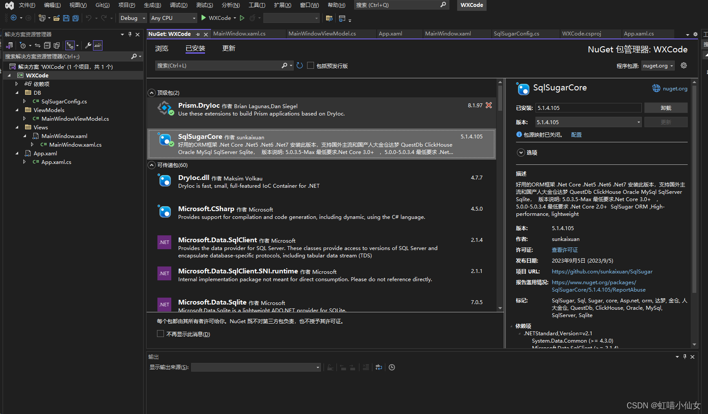
Task: Open the Debug configuration dropdown
Action: pos(133,18)
